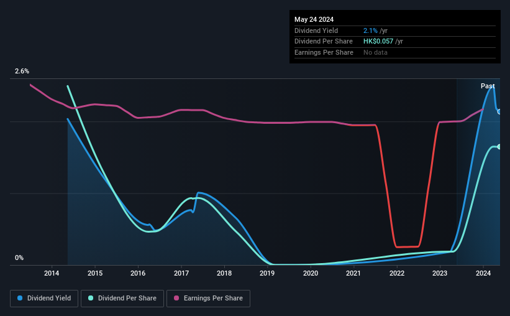Click the 0% y-axis label
This screenshot has width=510, height=316.
(x=19, y=258)
